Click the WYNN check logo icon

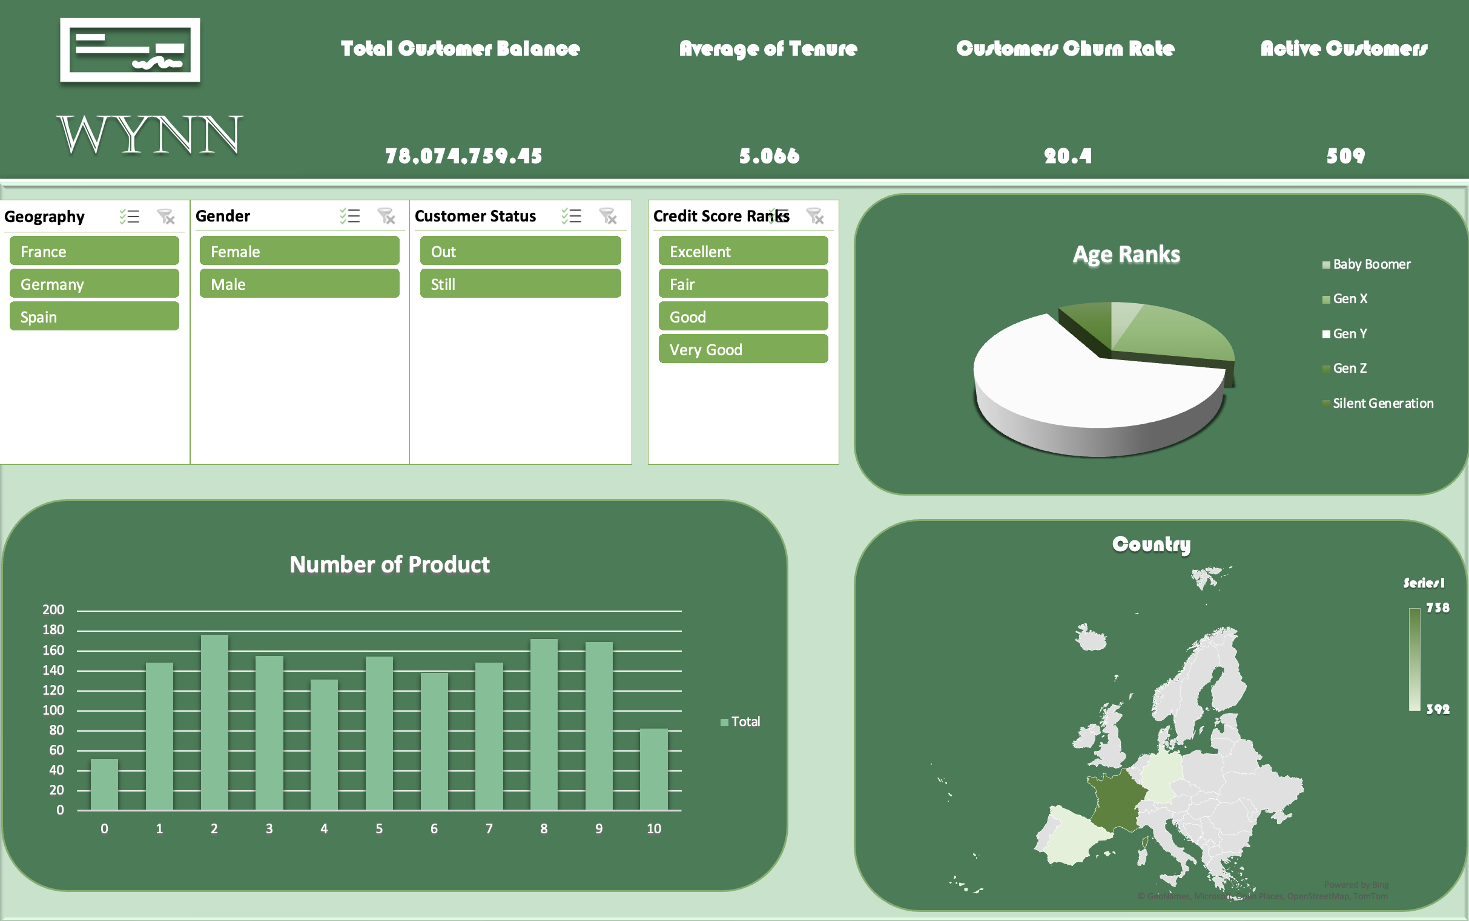coord(130,50)
